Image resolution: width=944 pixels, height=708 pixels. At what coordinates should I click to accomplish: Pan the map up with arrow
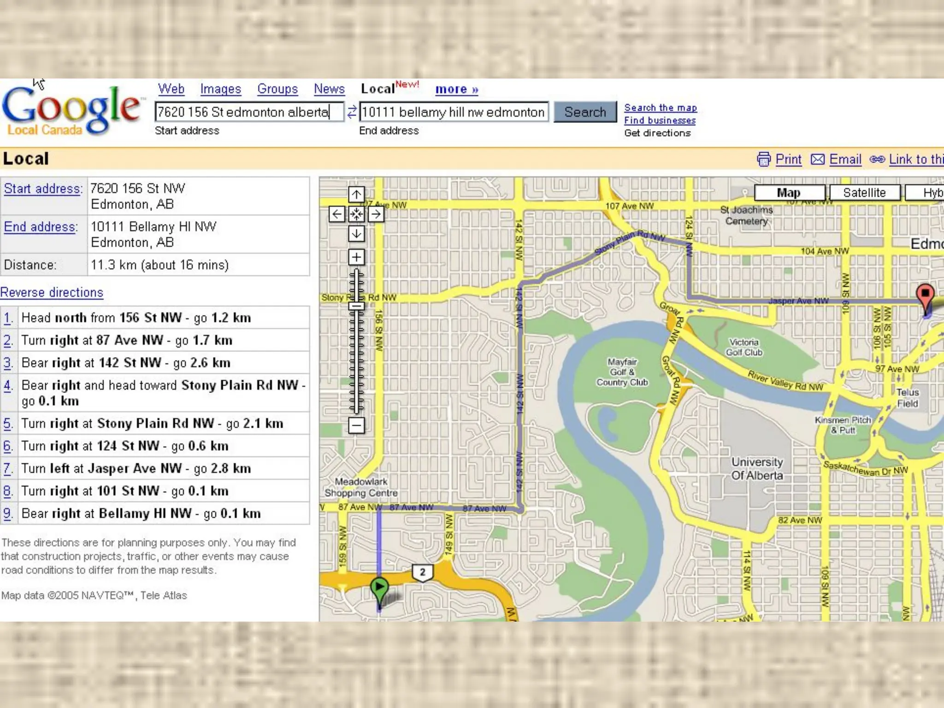(x=356, y=195)
